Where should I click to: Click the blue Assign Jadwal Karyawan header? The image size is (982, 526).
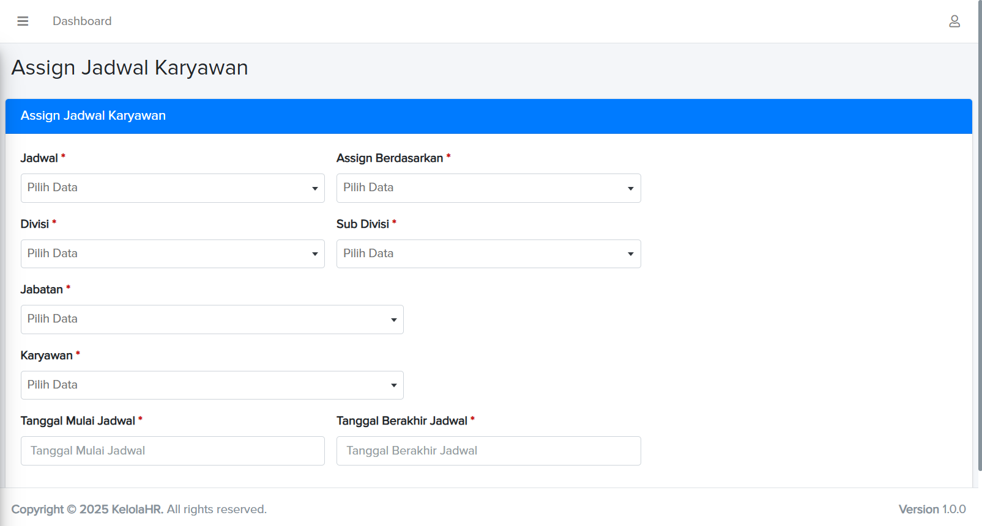tap(488, 116)
